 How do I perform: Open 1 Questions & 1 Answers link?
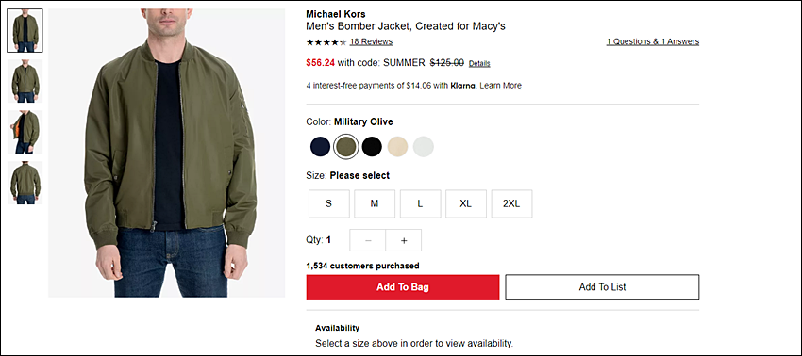coord(653,41)
